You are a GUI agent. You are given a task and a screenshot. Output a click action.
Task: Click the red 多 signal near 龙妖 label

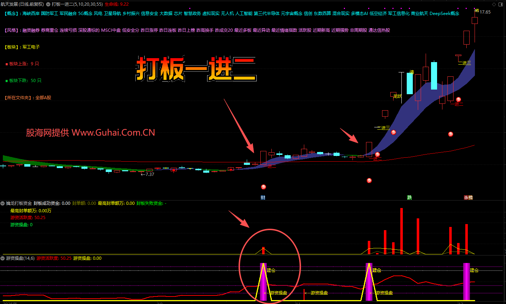coord(393,132)
